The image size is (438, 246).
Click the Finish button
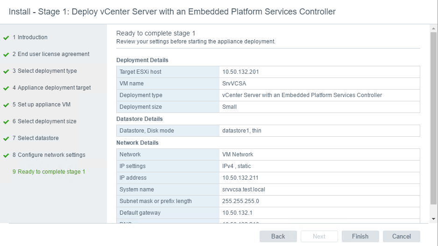pos(360,237)
